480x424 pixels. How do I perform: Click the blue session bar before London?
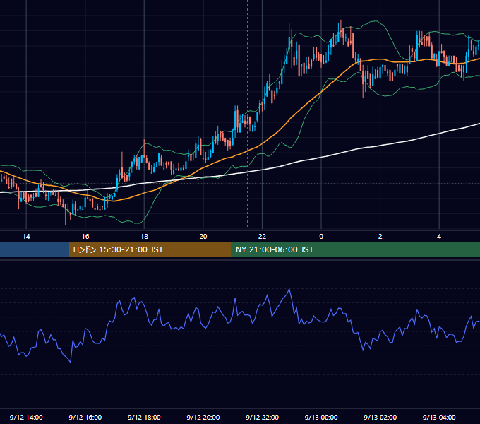35,249
